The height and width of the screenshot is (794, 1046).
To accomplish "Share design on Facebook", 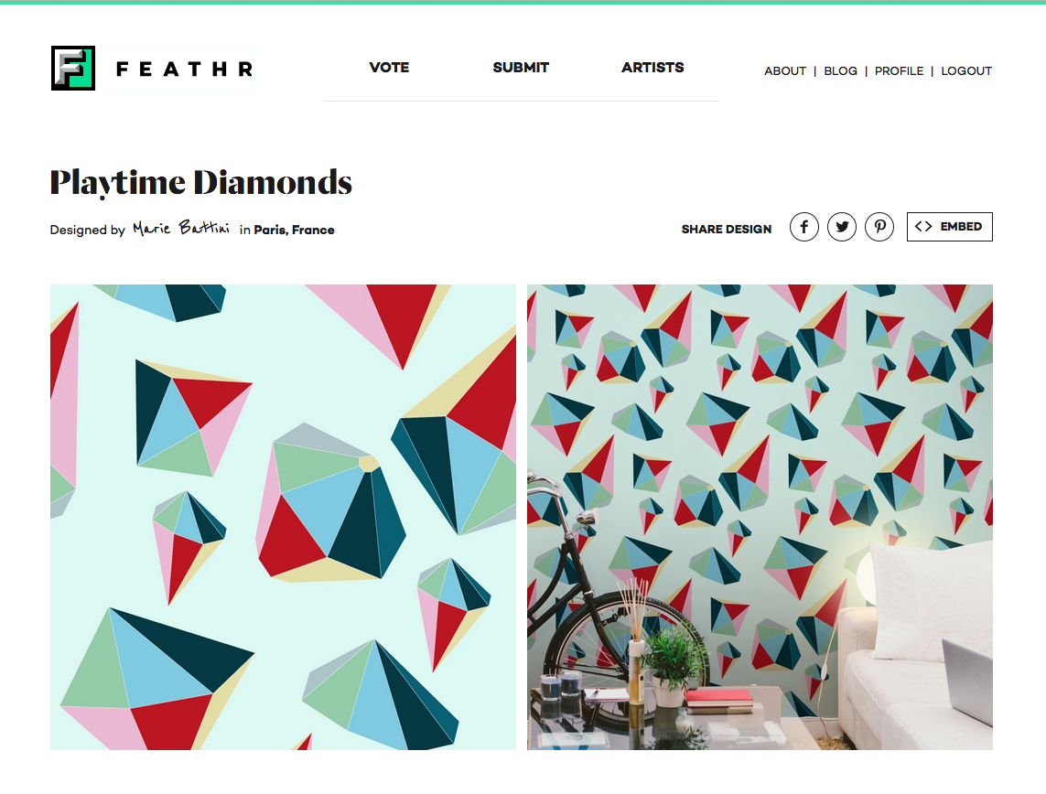I will pos(803,228).
